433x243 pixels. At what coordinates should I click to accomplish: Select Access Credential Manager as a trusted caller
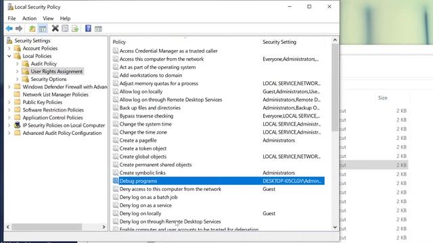(x=168, y=51)
